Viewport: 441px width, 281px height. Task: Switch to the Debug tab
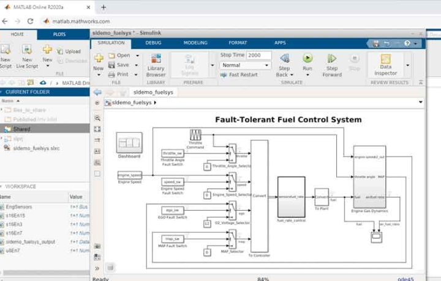[x=153, y=43]
